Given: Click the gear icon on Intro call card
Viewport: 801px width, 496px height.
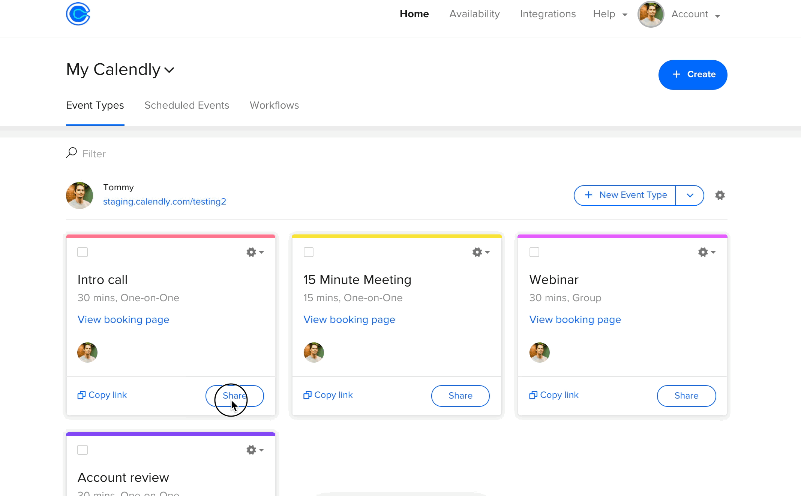Looking at the screenshot, I should [250, 252].
